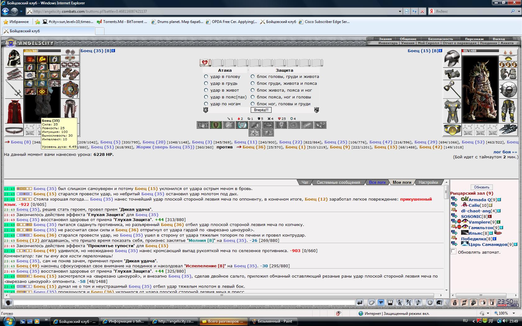Activate the glowing cyan shield technique

[242, 125]
